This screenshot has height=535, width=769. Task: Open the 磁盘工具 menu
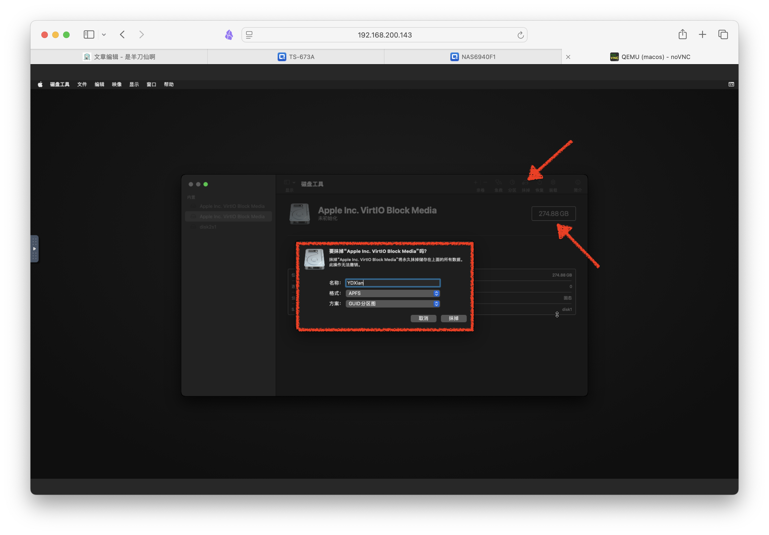coord(60,84)
